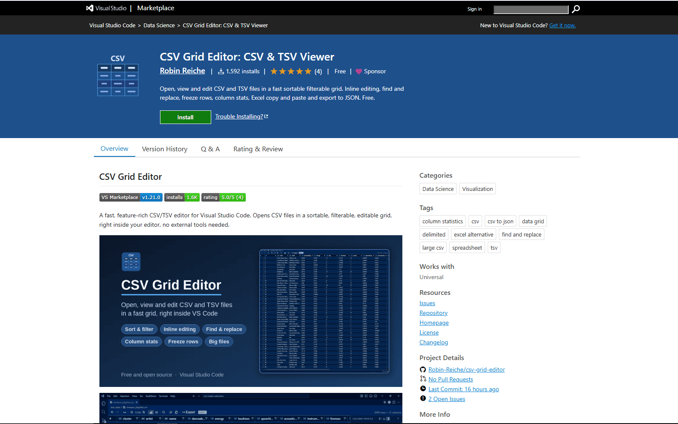Image resolution: width=678 pixels, height=424 pixels.
Task: Switch to the Overview tab
Action: (114, 149)
